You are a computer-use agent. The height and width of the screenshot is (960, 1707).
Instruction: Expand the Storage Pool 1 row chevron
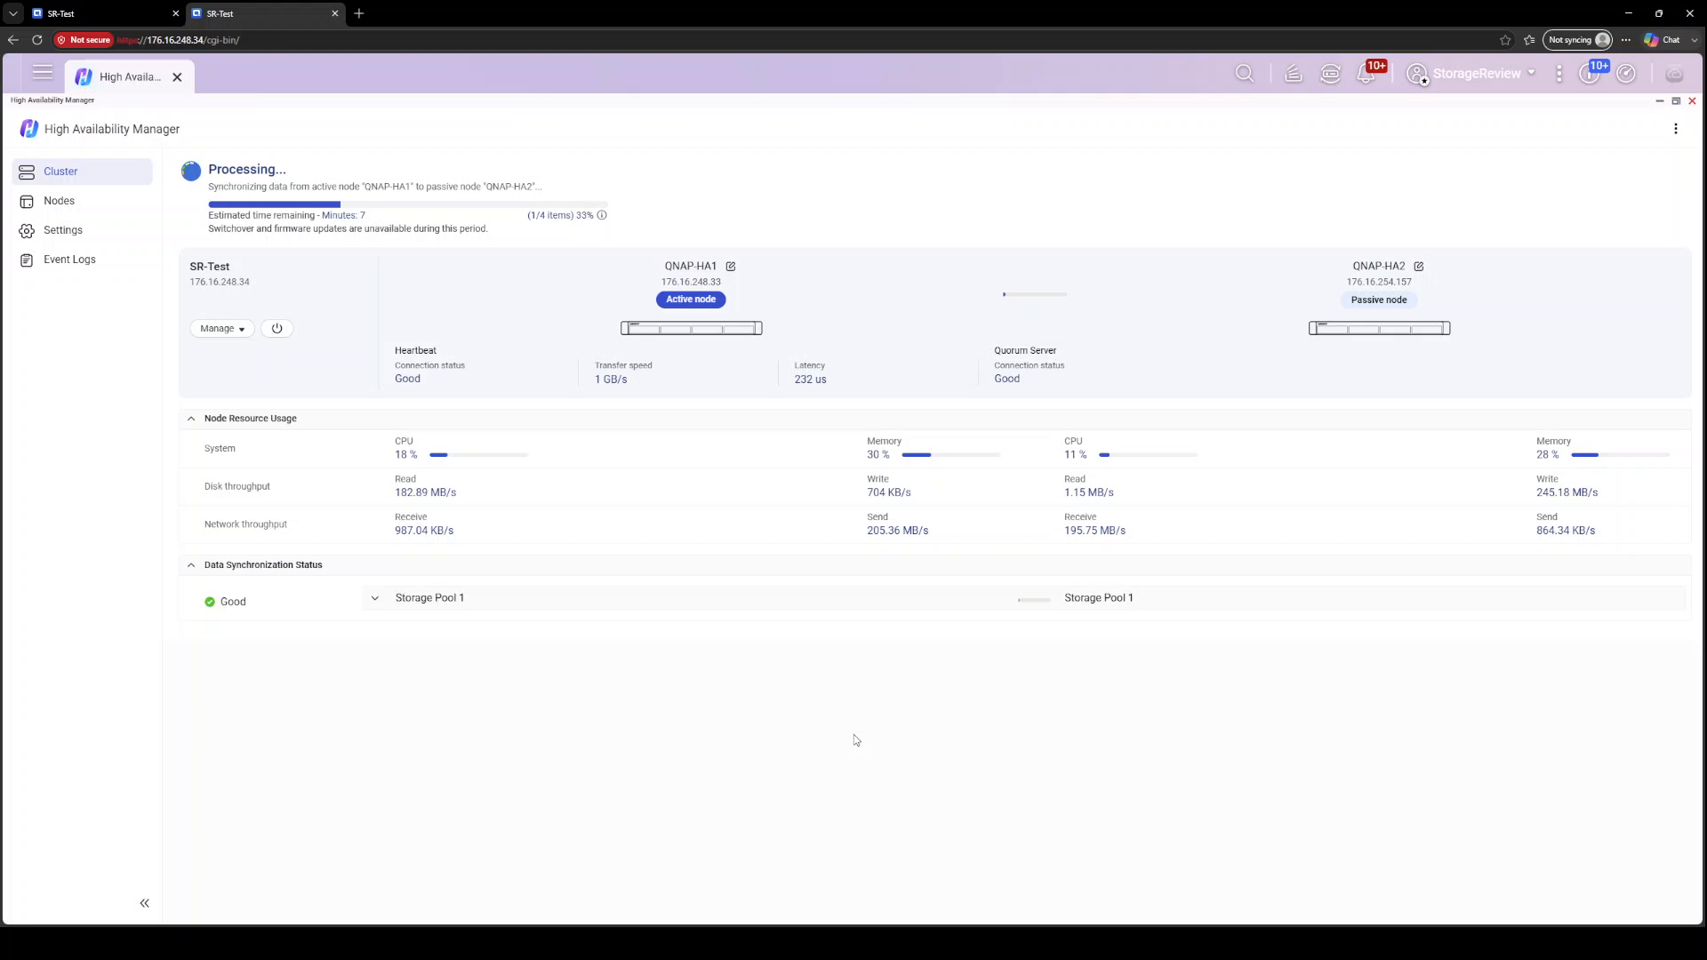tap(375, 598)
